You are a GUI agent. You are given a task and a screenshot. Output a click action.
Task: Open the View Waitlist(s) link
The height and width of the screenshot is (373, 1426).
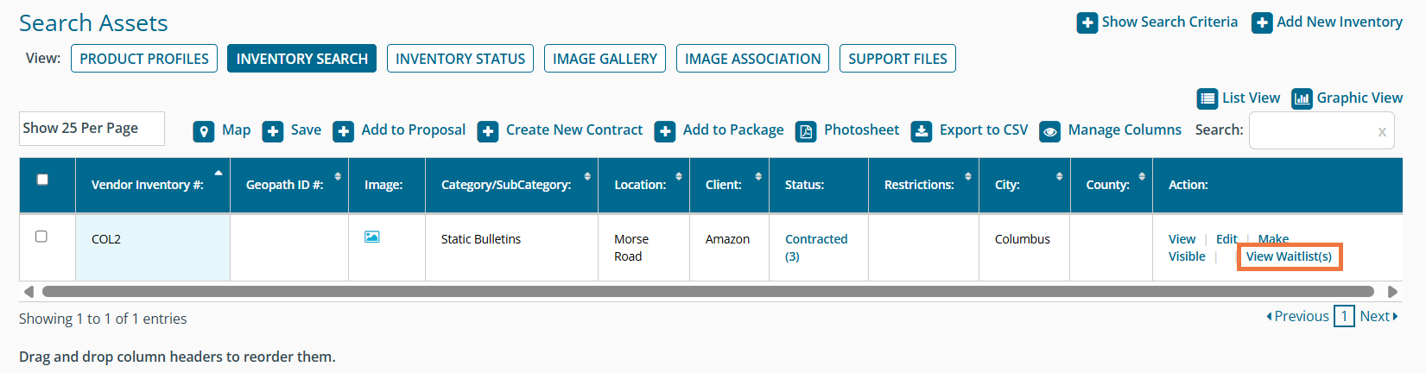pos(1289,256)
